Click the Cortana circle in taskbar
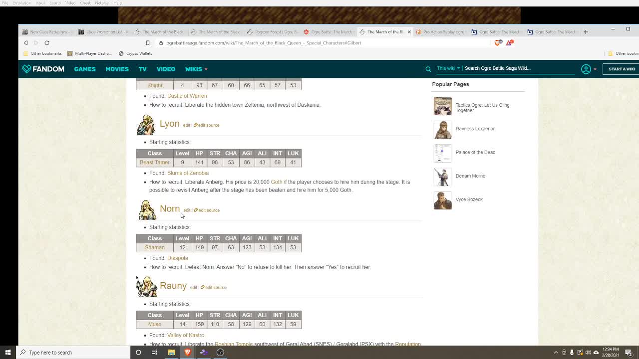The width and height of the screenshot is (639, 359). tap(138, 353)
